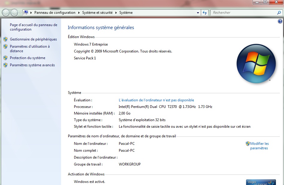Open the address bar history dropdown
This screenshot has width=284, height=185.
198,13
